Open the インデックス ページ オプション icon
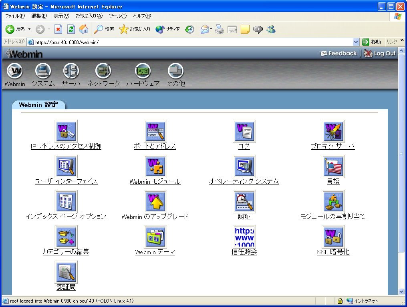407x307 pixels. tap(66, 201)
